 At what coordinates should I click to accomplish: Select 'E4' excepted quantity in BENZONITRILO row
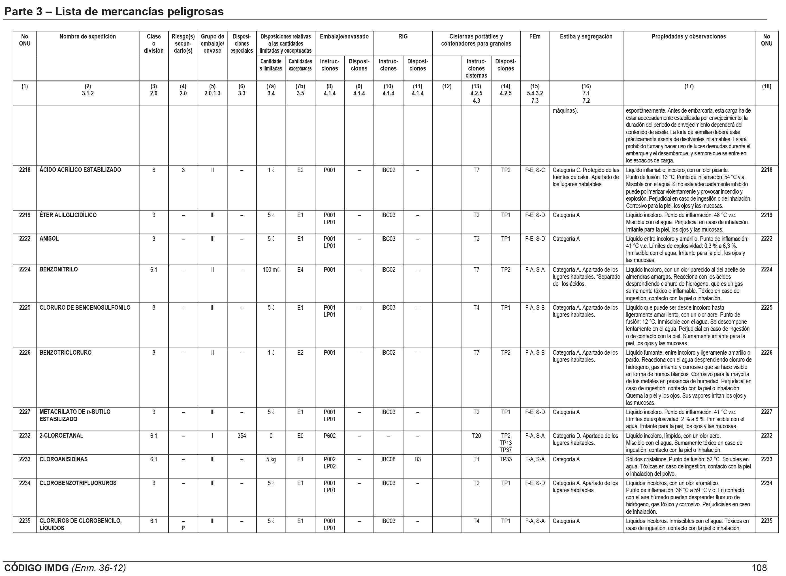300,270
